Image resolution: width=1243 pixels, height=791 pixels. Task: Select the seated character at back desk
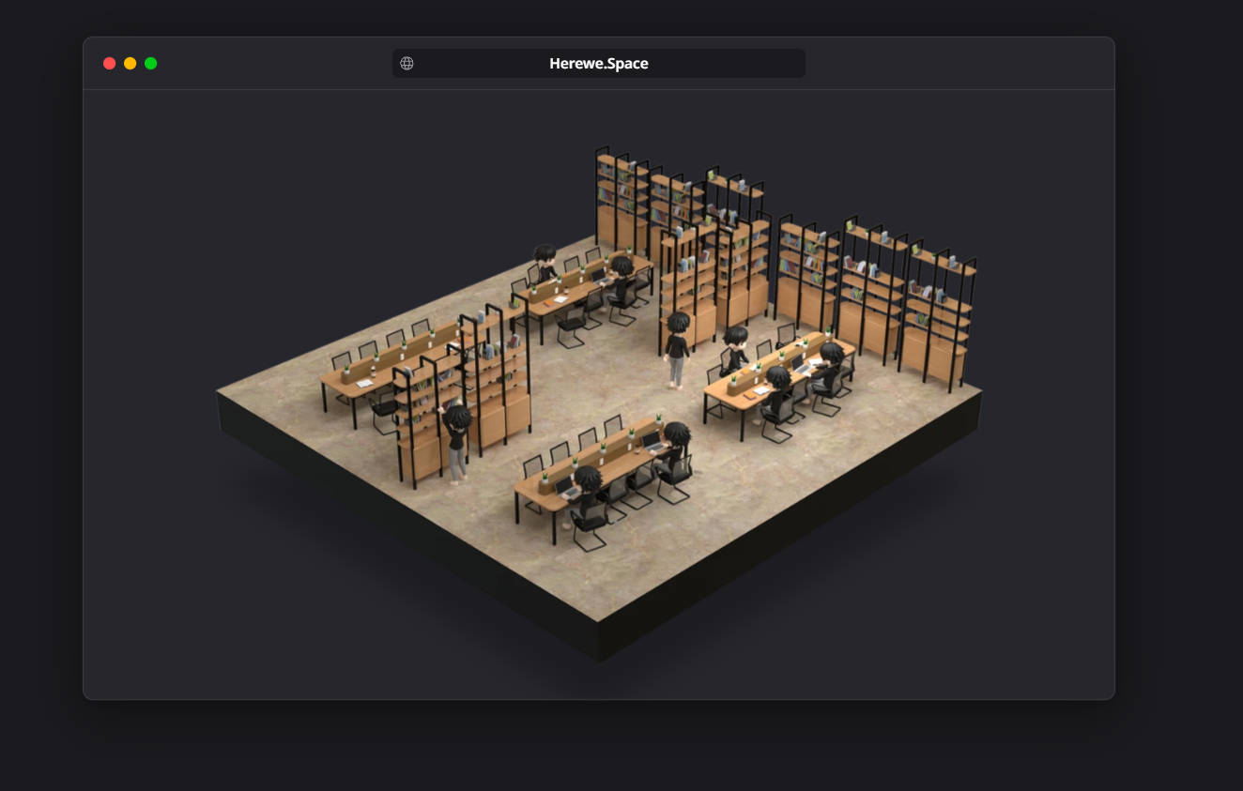click(x=621, y=280)
